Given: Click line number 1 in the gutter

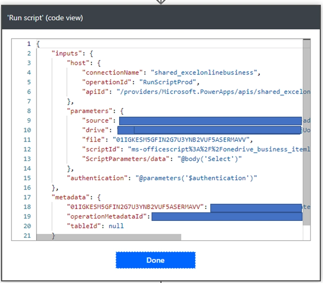Looking at the screenshot, I should (x=29, y=44).
